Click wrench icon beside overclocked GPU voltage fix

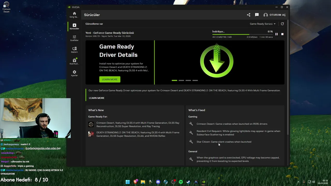click(191, 159)
